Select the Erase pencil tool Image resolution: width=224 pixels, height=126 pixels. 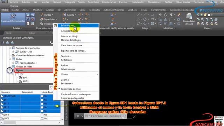pos(179,15)
